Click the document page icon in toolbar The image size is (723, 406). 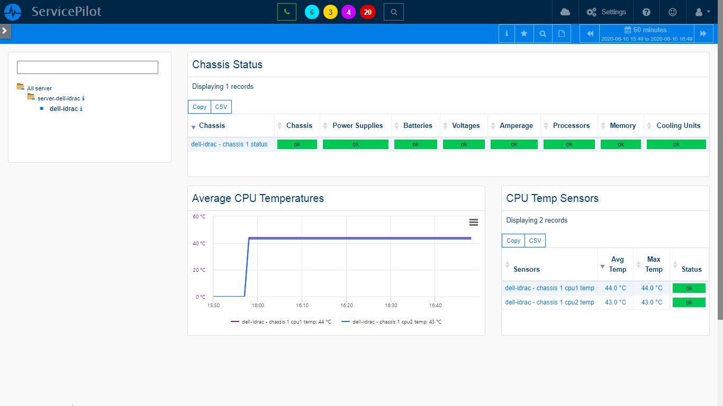pos(562,33)
